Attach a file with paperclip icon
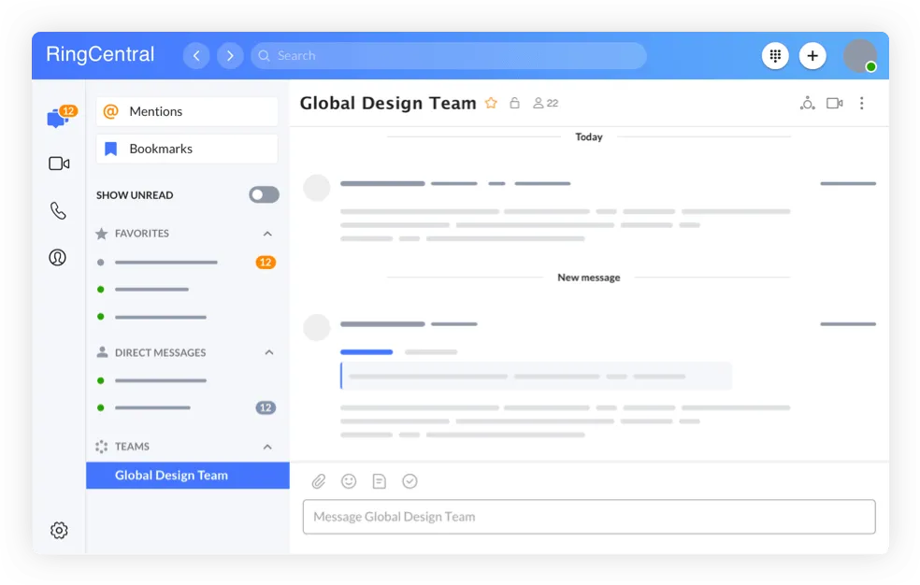 (319, 481)
